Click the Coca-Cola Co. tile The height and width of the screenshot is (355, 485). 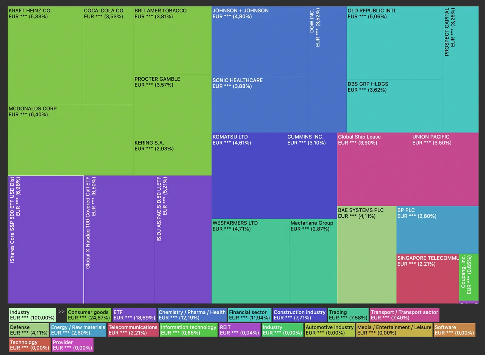(108, 55)
